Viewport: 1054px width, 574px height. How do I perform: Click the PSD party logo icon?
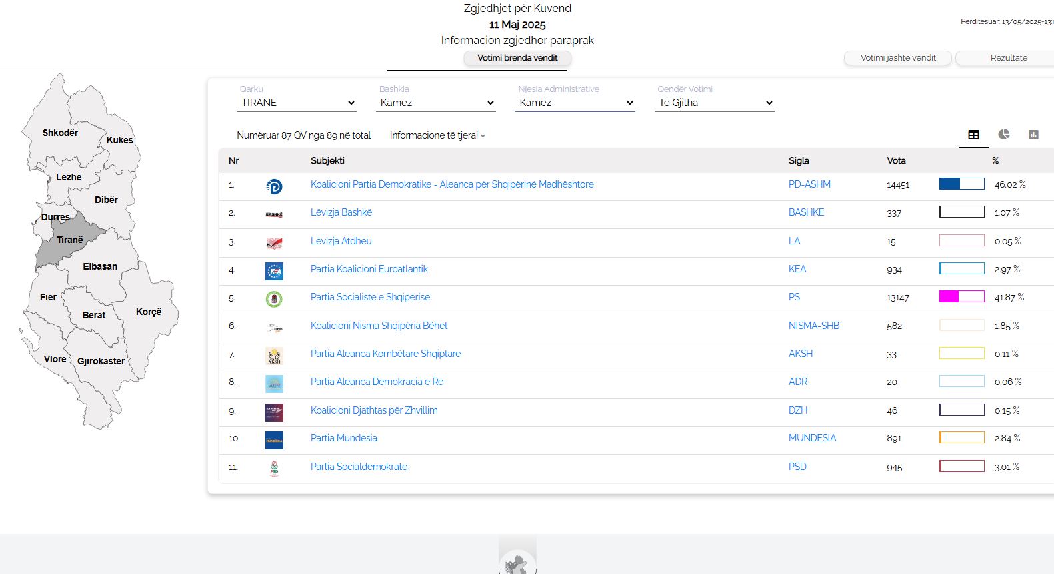274,469
